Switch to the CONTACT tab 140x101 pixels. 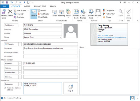coord(16,6)
